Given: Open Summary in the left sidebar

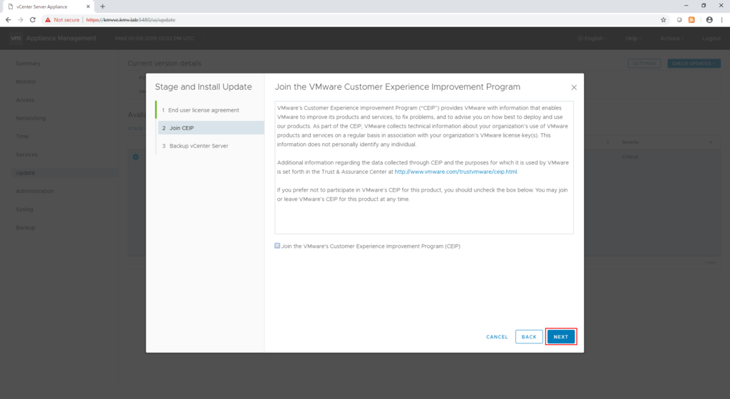Looking at the screenshot, I should 28,63.
